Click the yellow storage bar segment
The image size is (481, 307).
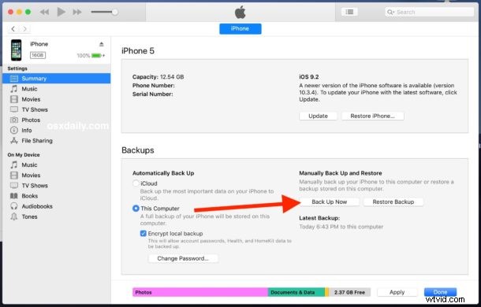click(x=327, y=292)
